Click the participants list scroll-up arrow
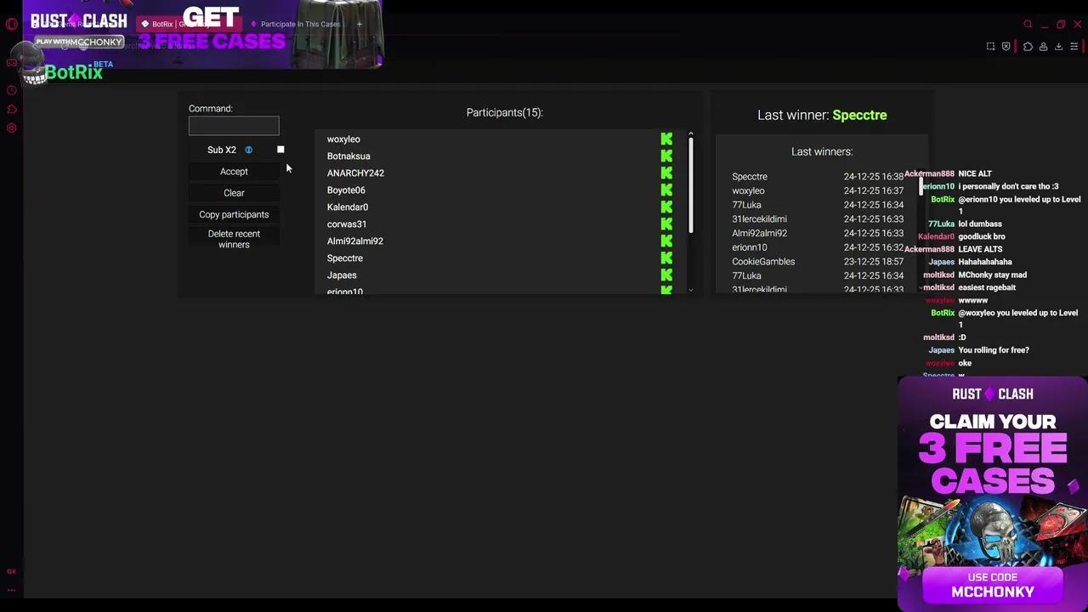Screen dimensions: 1088x612 [691, 133]
